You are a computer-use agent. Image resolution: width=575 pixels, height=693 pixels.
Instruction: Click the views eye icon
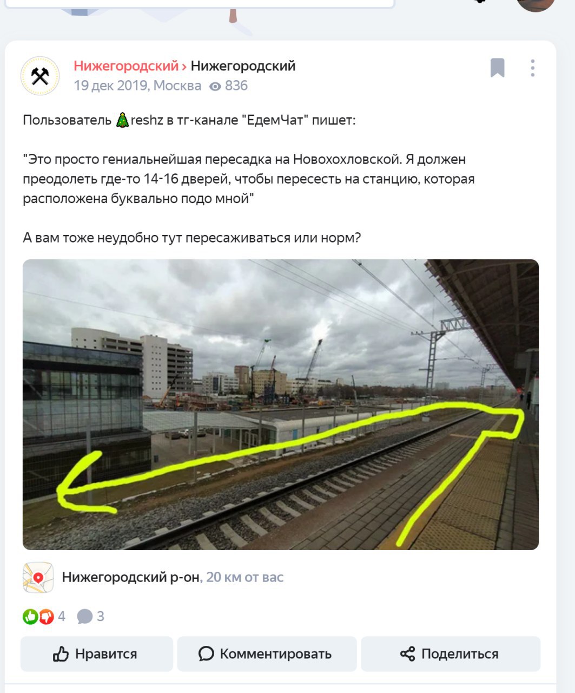coord(215,86)
